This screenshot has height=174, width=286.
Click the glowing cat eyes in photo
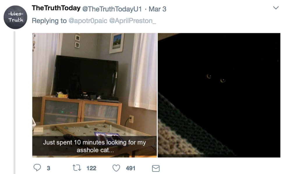(x=216, y=78)
